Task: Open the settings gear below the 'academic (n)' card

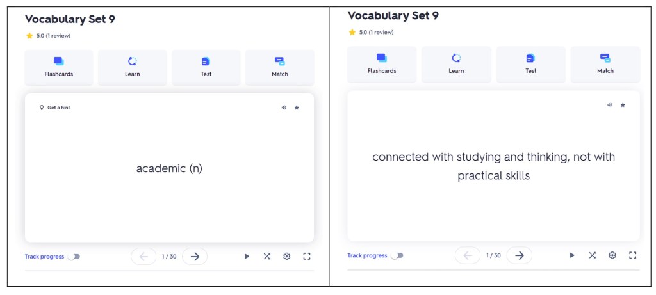Action: pyautogui.click(x=287, y=257)
